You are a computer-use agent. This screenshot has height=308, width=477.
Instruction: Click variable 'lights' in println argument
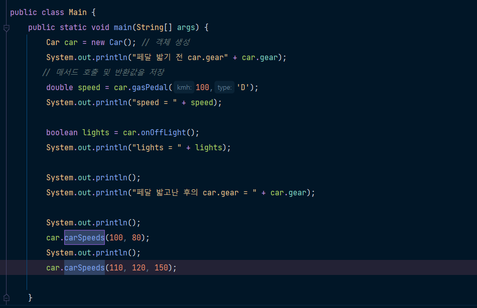point(208,148)
